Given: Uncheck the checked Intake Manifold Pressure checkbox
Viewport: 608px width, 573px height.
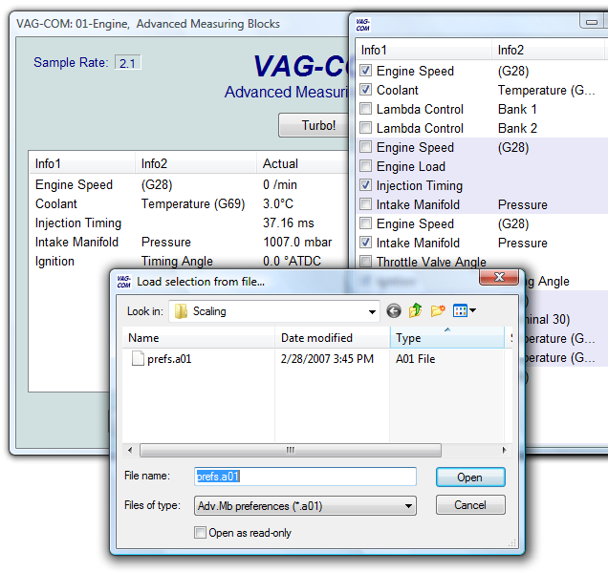Looking at the screenshot, I should tap(365, 243).
